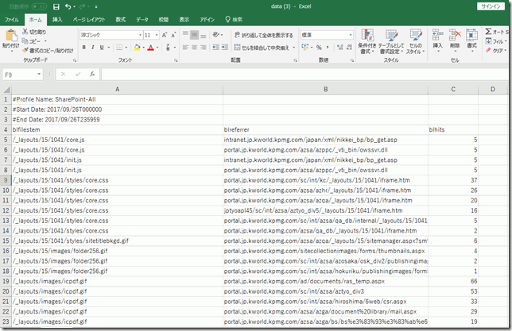
Task: Select cell #Profile Name: SharePoint-All
Action: pos(117,99)
